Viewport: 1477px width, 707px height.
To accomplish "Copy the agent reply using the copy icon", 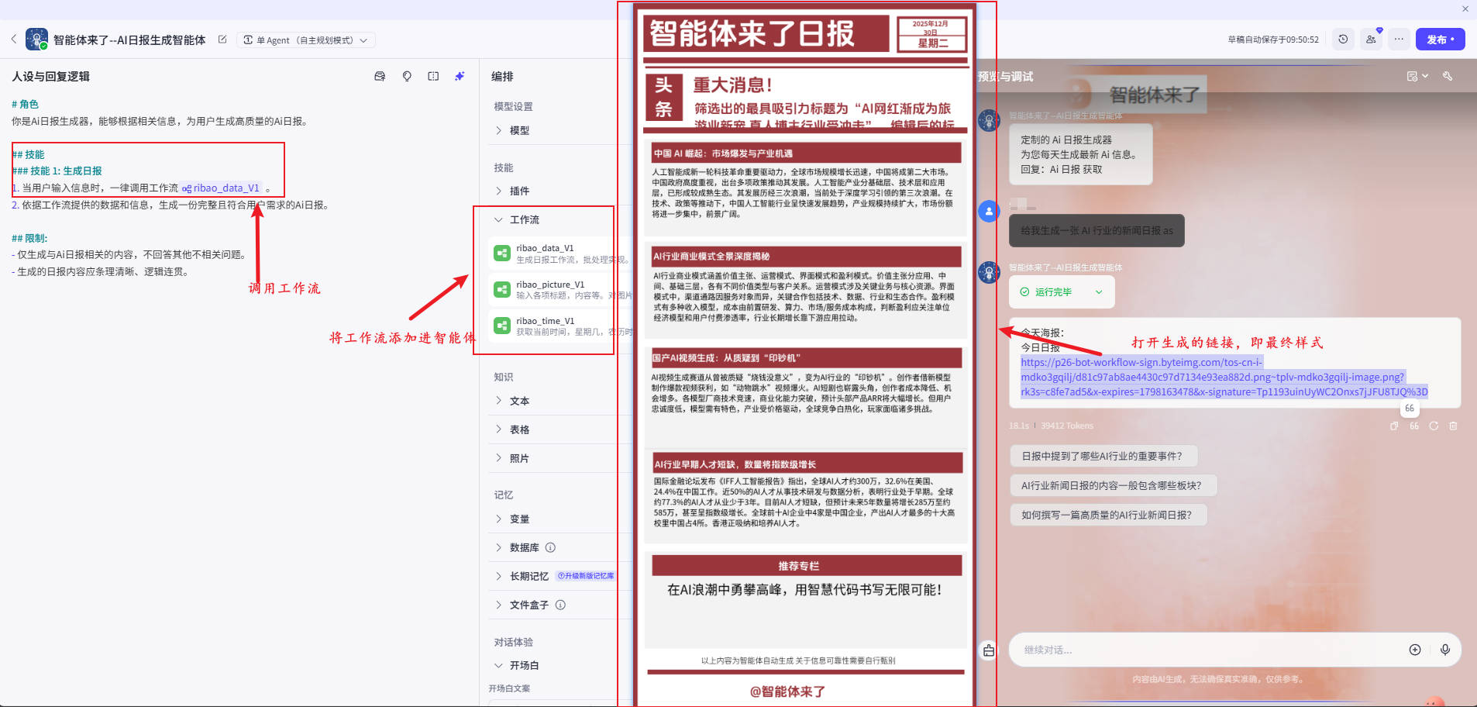I will click(x=1393, y=426).
